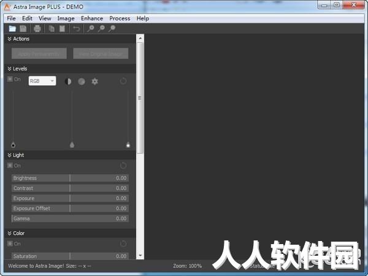
Task: Click the left Actions button
Action: click(x=39, y=53)
